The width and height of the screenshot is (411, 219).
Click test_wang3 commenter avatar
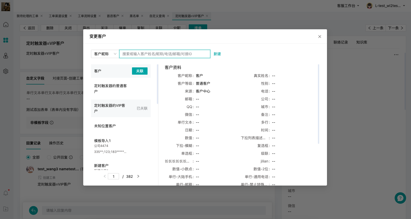coord(30,169)
